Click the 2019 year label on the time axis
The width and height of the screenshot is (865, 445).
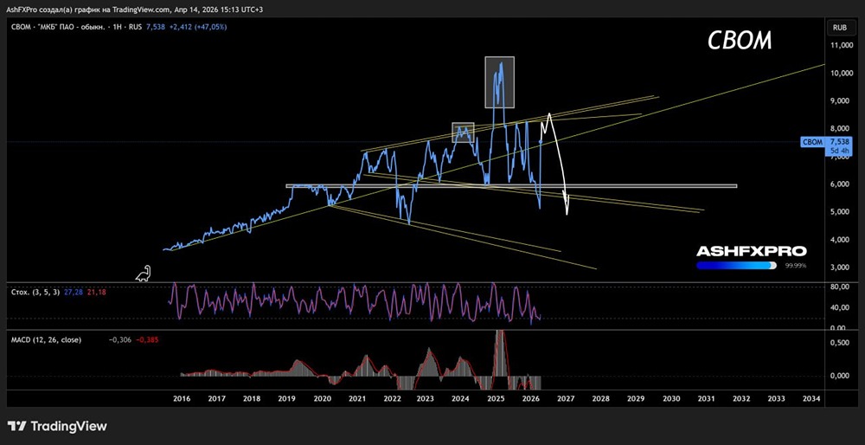[x=287, y=398]
